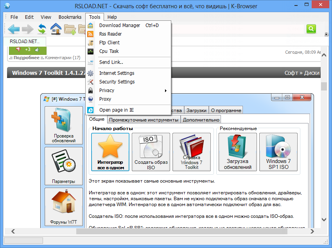Click the red thumbs-down vote icon
Viewport: 332px width, 248px height.
(18, 49)
